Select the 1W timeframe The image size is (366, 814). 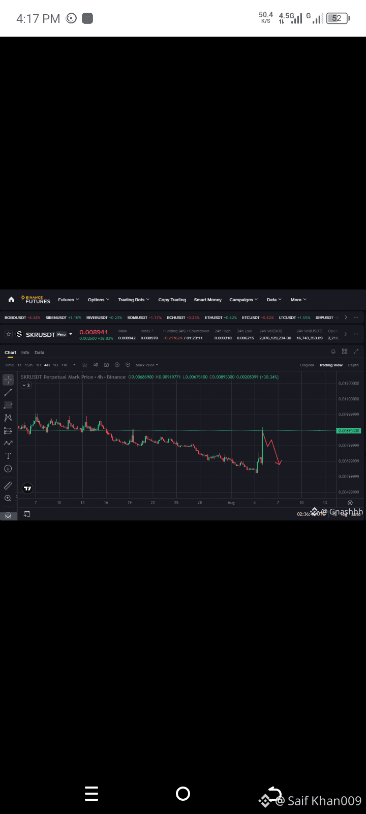(x=65, y=365)
